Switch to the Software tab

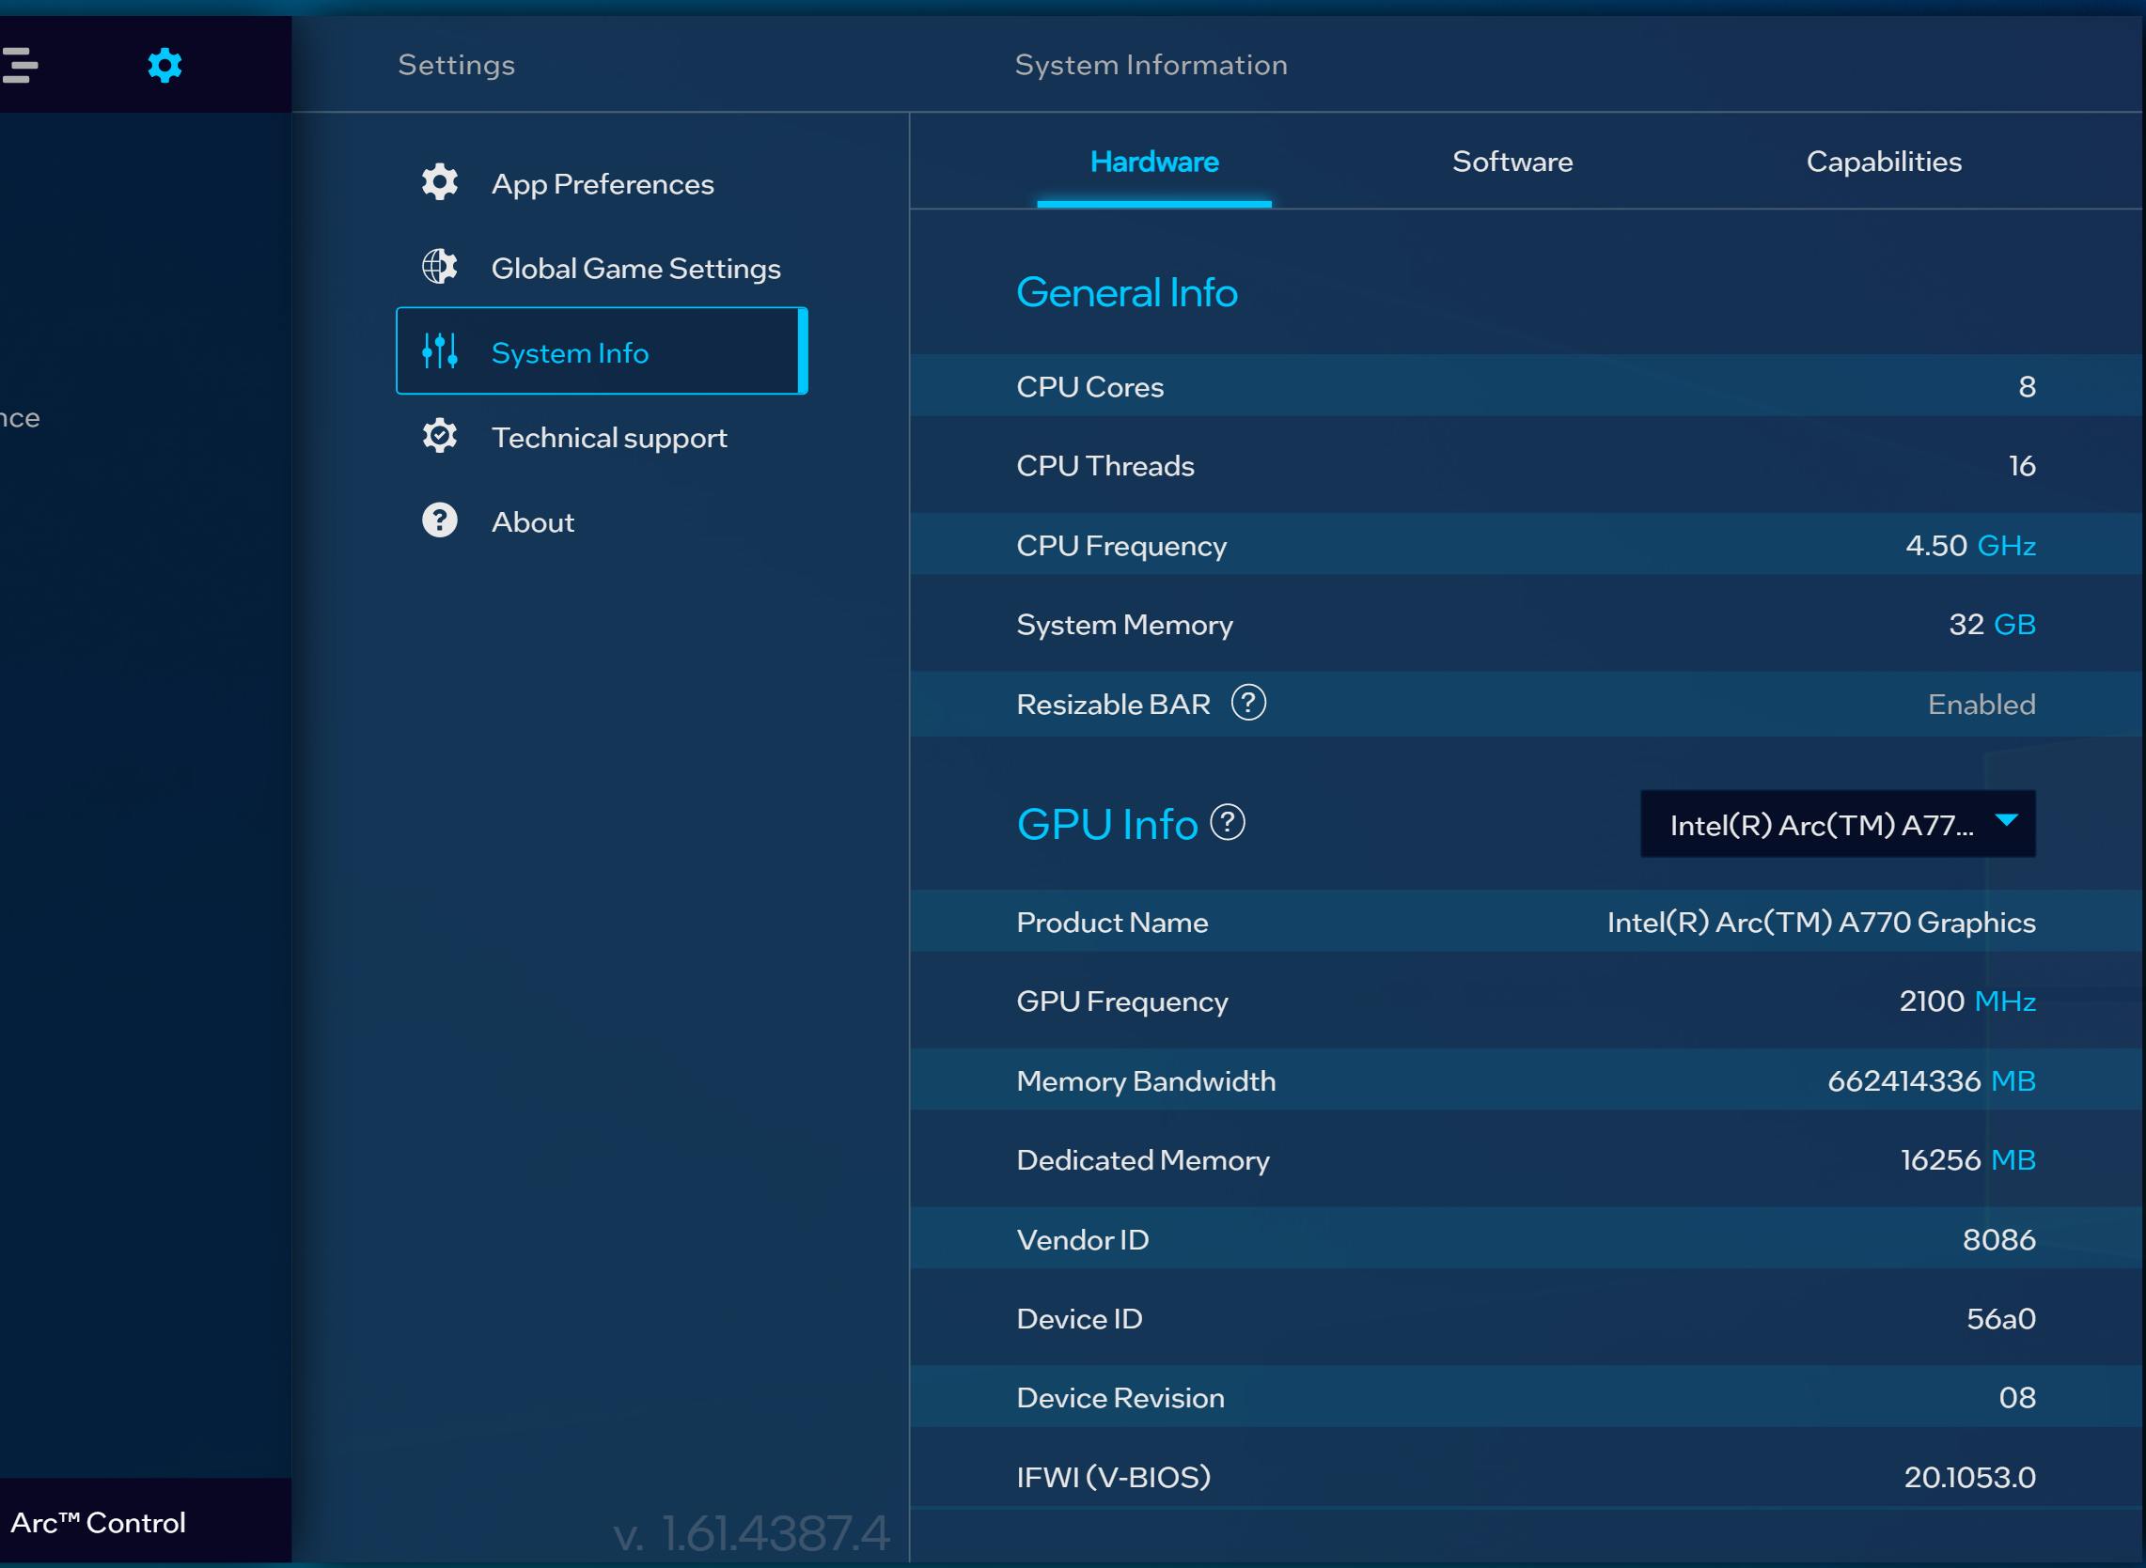(1512, 162)
